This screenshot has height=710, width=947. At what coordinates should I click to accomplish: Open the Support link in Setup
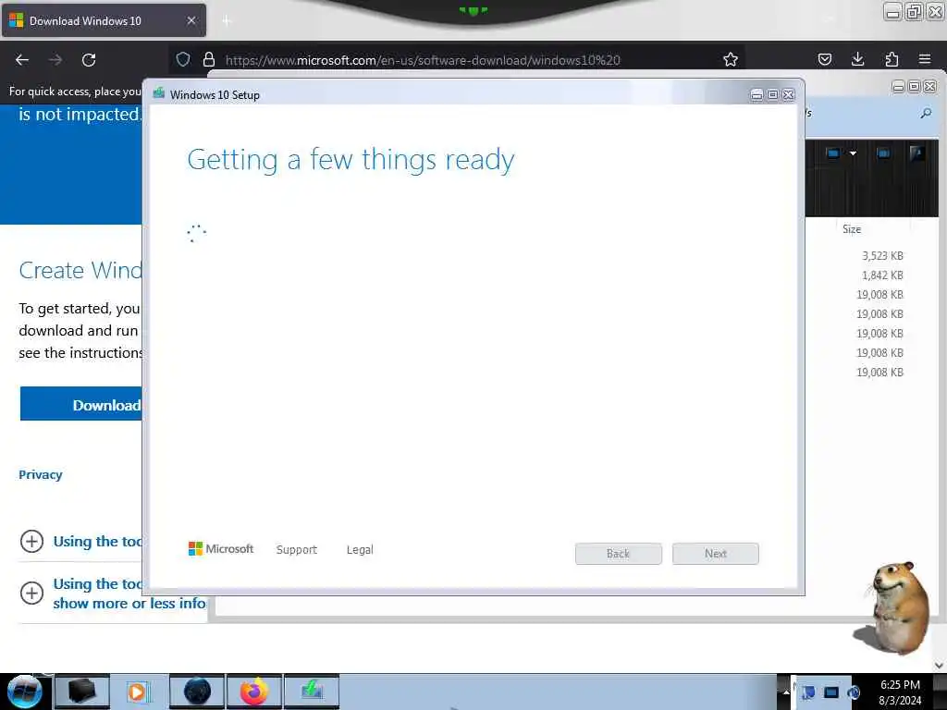click(297, 549)
